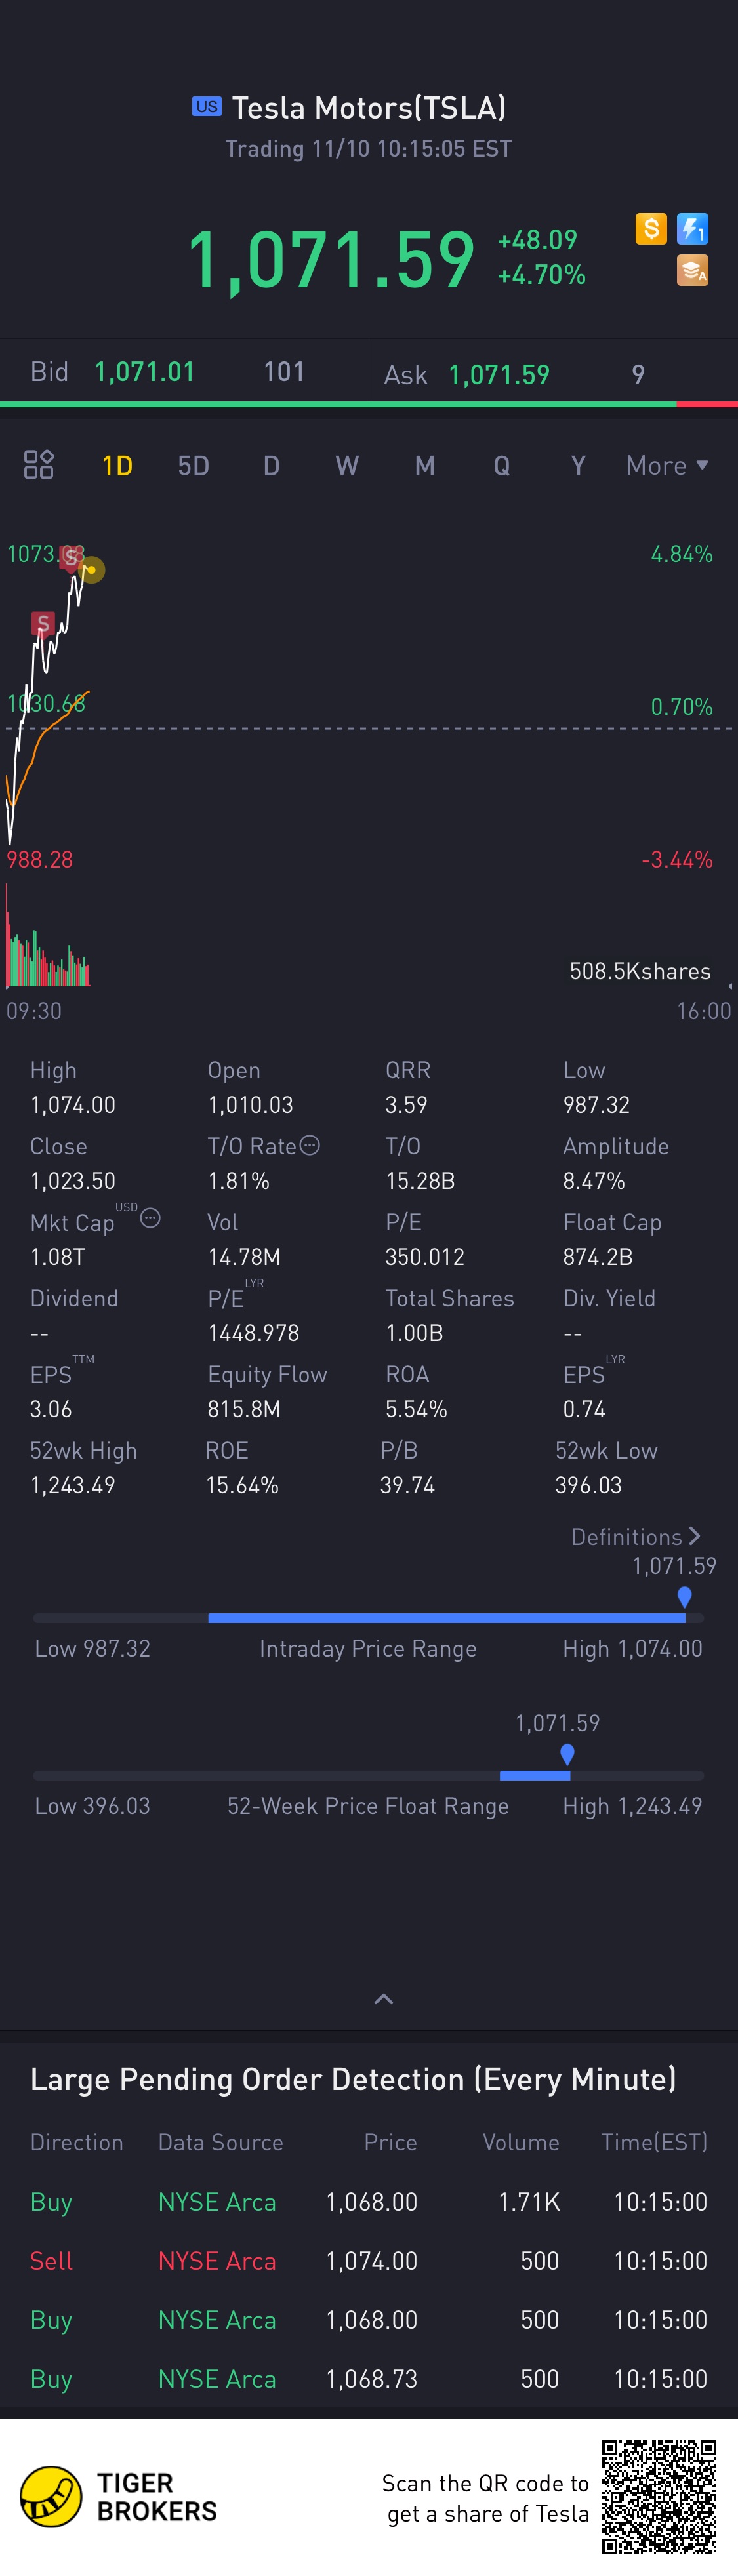The image size is (738, 2576).
Task: Tap the 52wk High value 1,243.49
Action: pos(73,1485)
